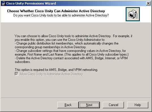Image resolution: width=152 pixels, height=112 pixels.
Task: Cancel the Permissions Wizard
Action: point(113,105)
